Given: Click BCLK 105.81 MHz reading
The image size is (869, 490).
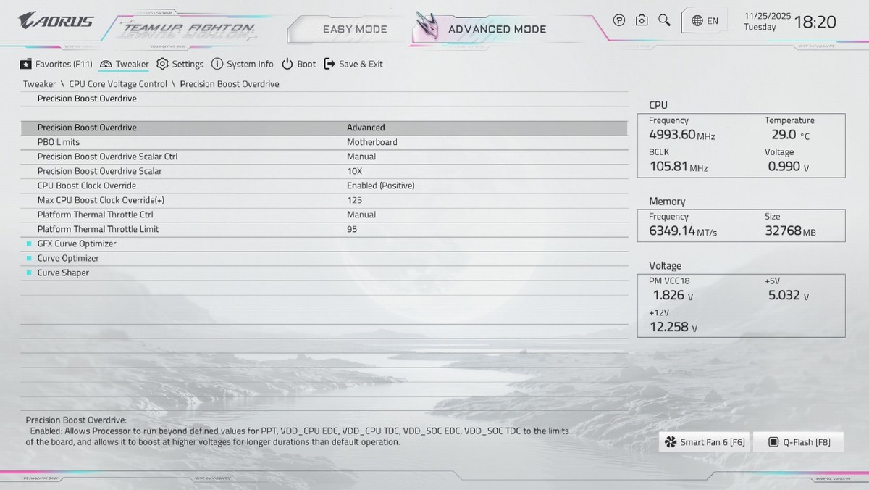Looking at the screenshot, I should coord(679,167).
